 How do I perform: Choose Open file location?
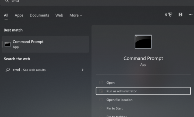(x=143, y=100)
